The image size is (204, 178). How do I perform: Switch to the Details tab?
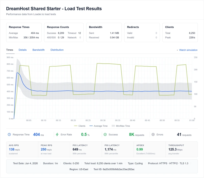click(23, 50)
